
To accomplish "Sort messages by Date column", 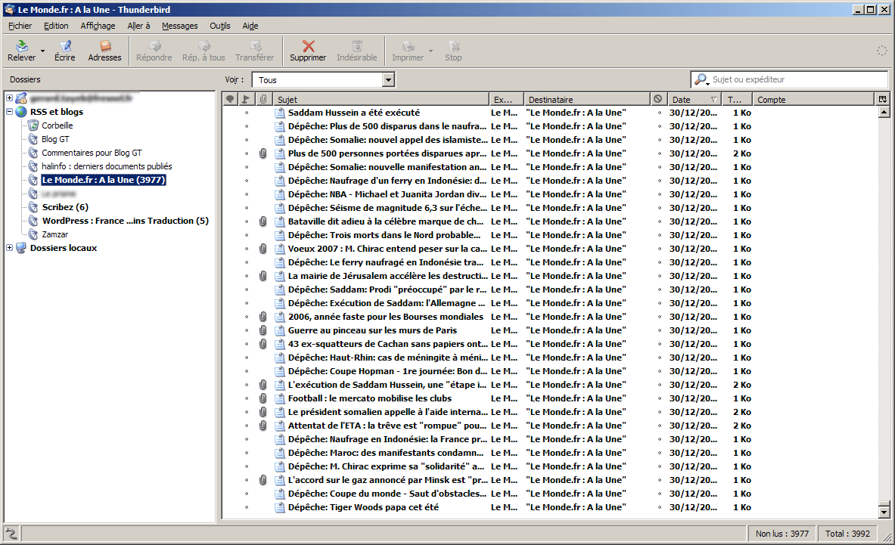I will coord(694,99).
